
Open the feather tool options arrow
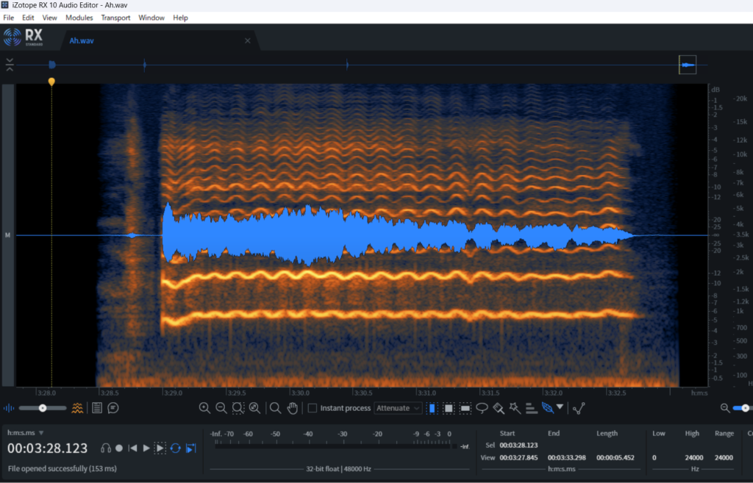[560, 407]
